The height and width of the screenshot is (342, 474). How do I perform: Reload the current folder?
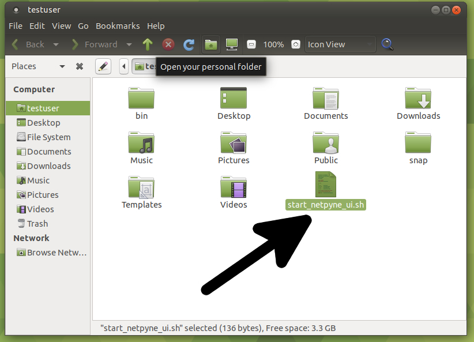(x=189, y=44)
